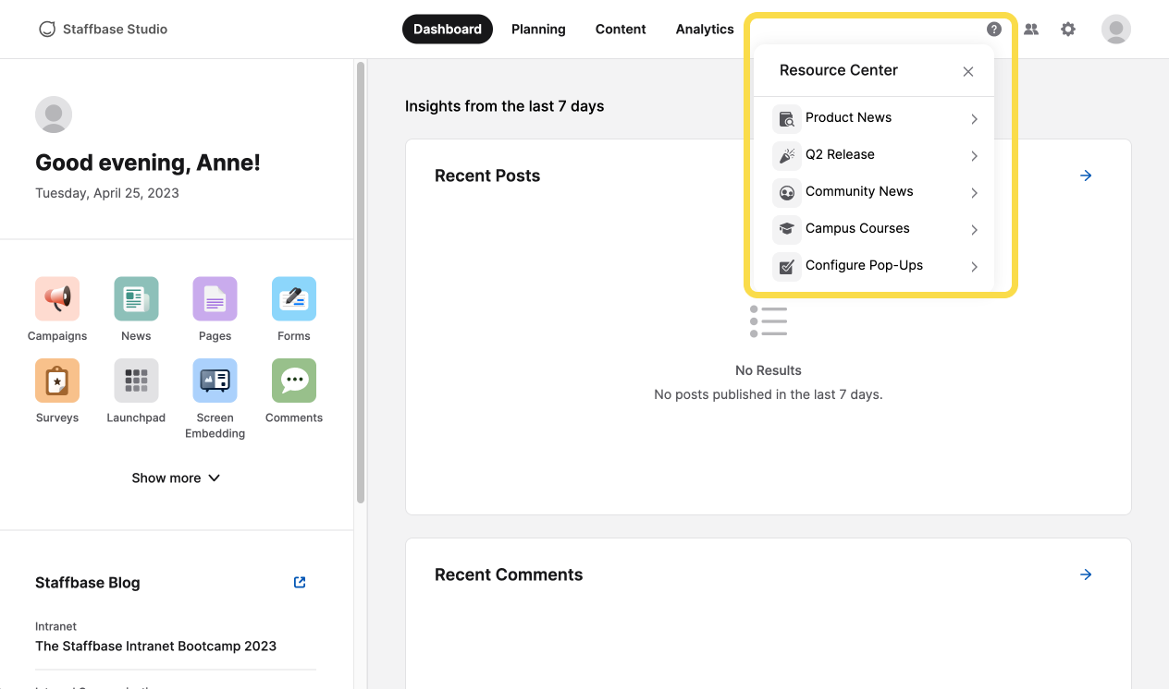
Task: Click the help question mark icon
Action: 994,29
